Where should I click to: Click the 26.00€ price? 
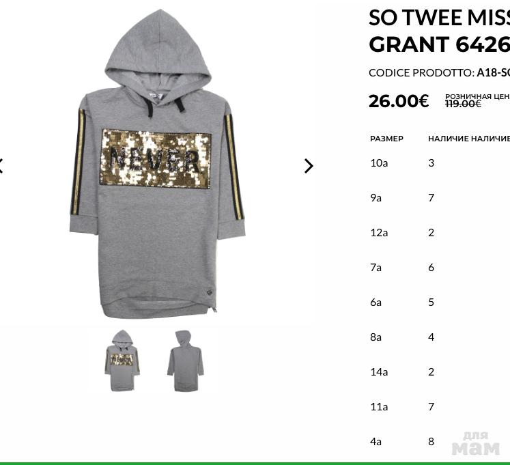[399, 100]
